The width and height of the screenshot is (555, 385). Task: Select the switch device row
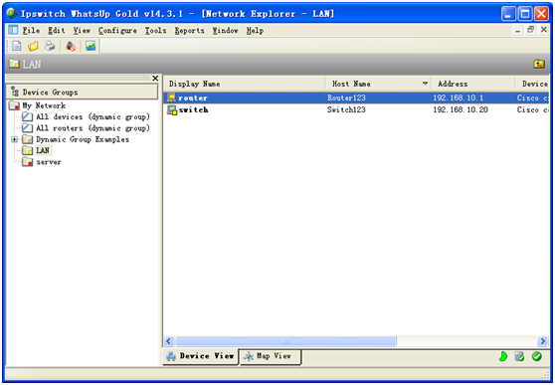coord(356,109)
